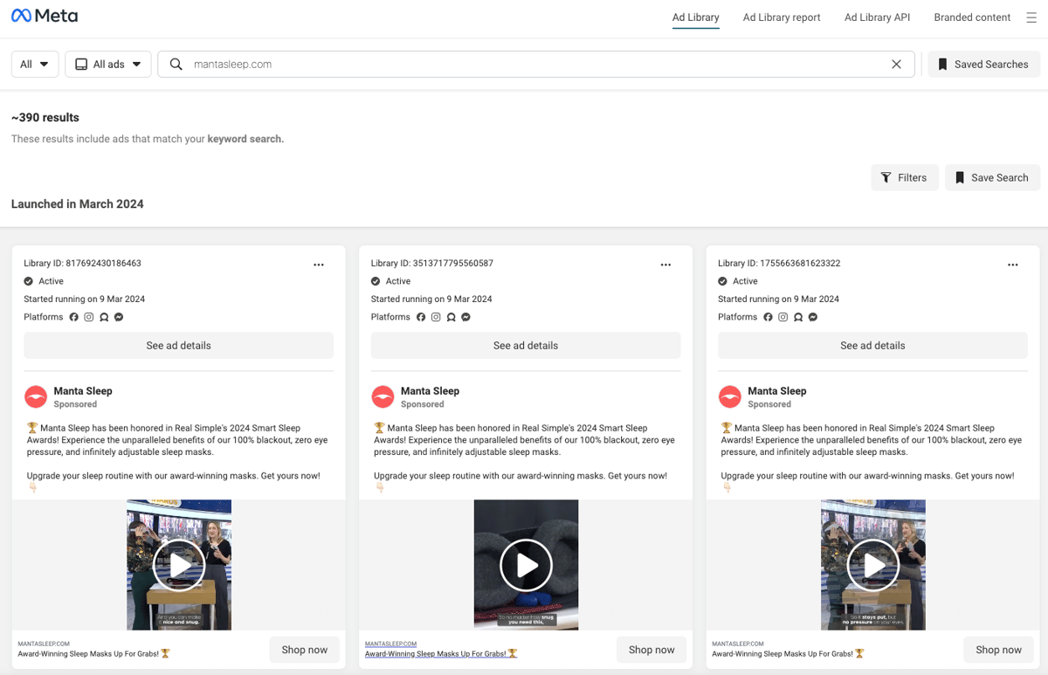1048x675 pixels.
Task: Click Audience Network icon on ad 3513717795560587
Action: click(x=451, y=317)
